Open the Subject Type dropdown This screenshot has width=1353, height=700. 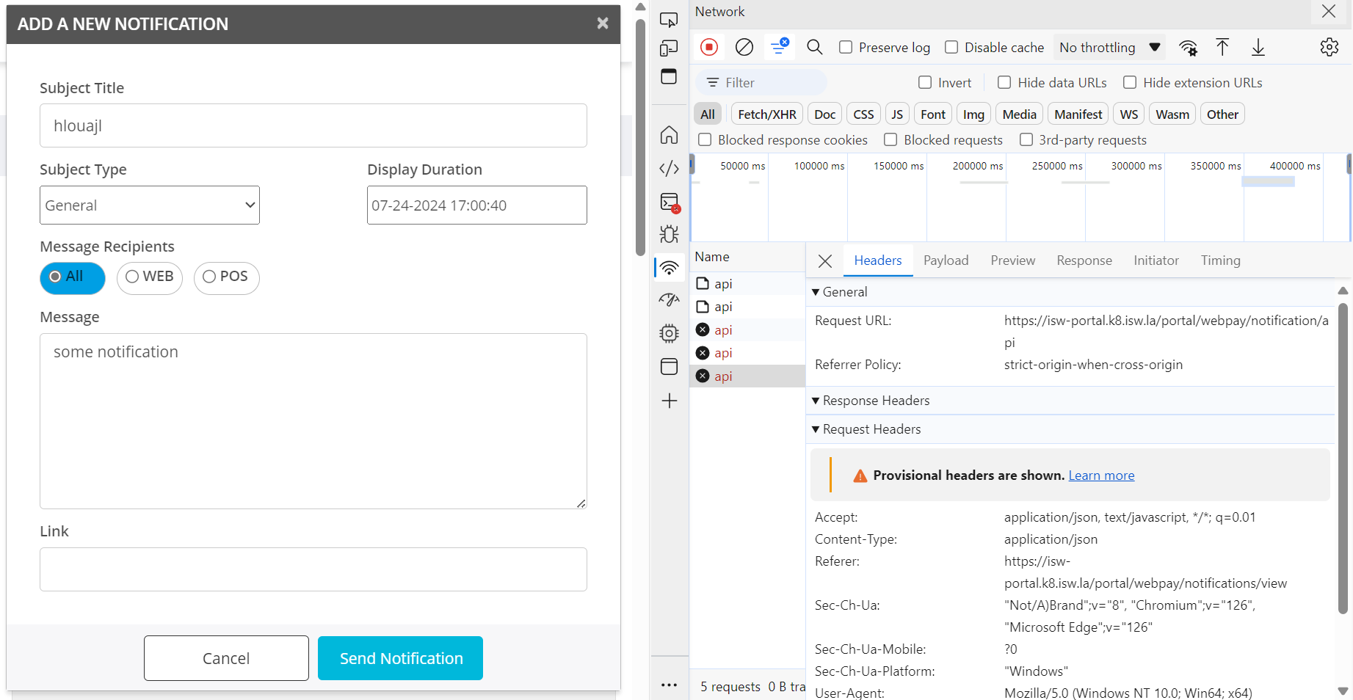point(150,205)
